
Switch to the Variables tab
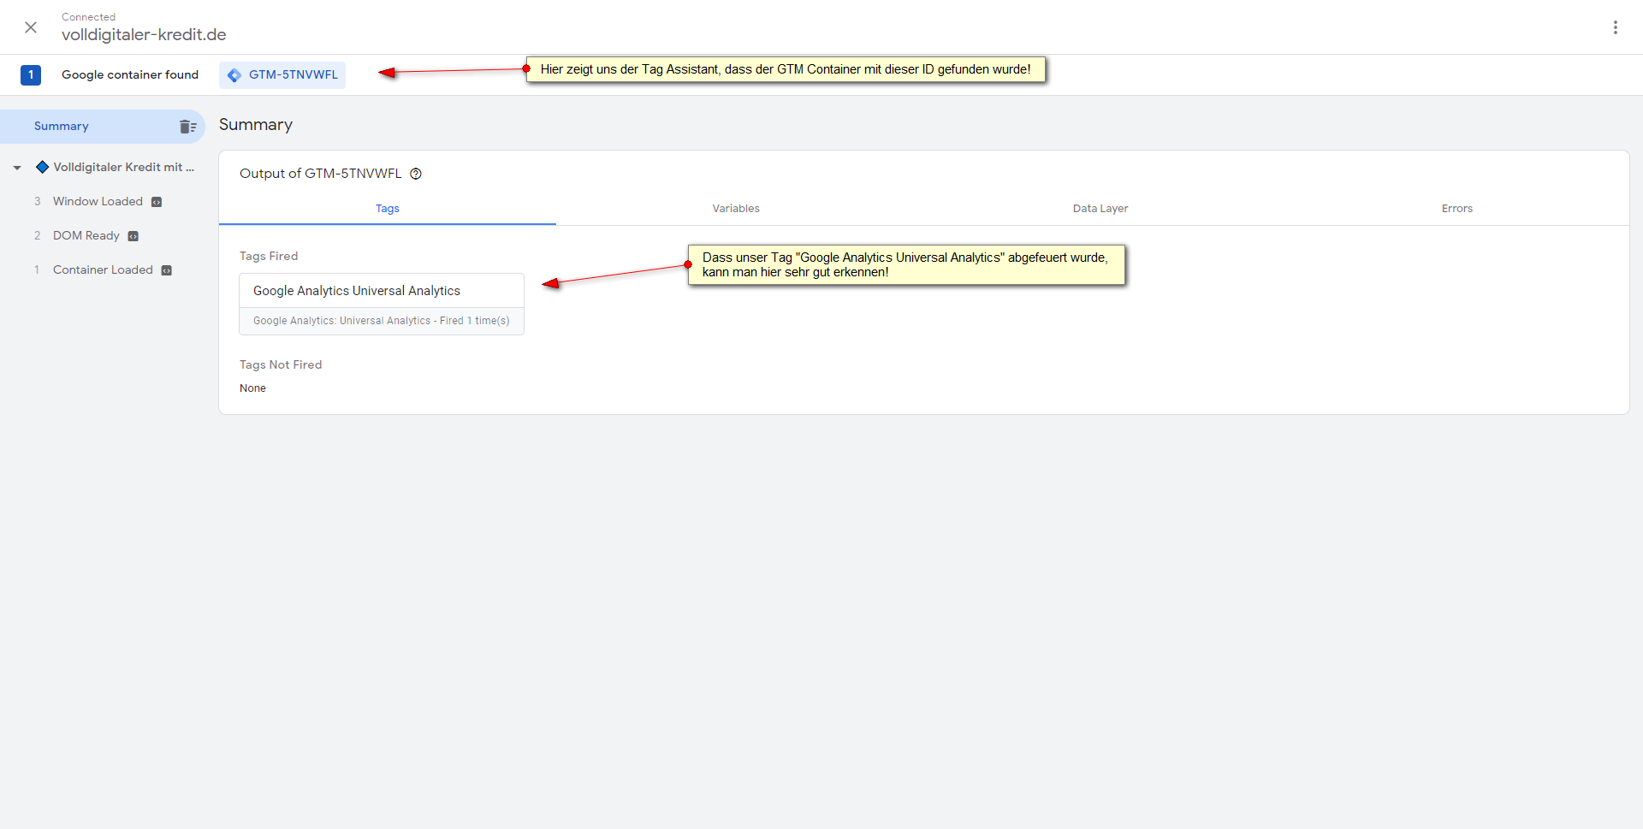click(x=736, y=208)
